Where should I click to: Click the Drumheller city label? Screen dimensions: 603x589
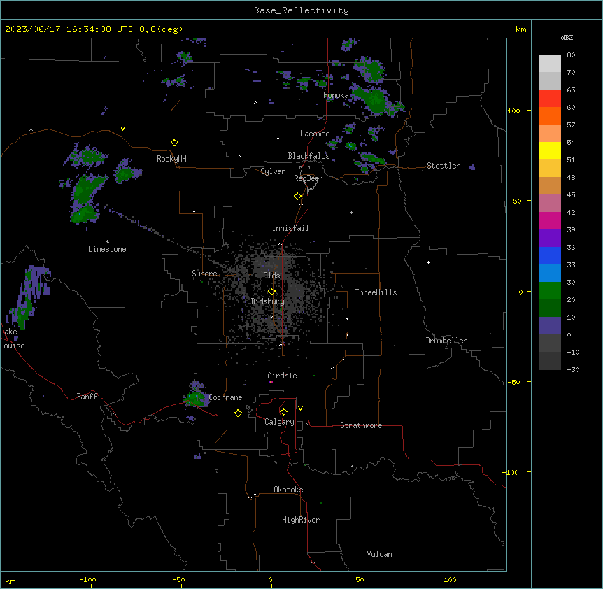click(446, 341)
